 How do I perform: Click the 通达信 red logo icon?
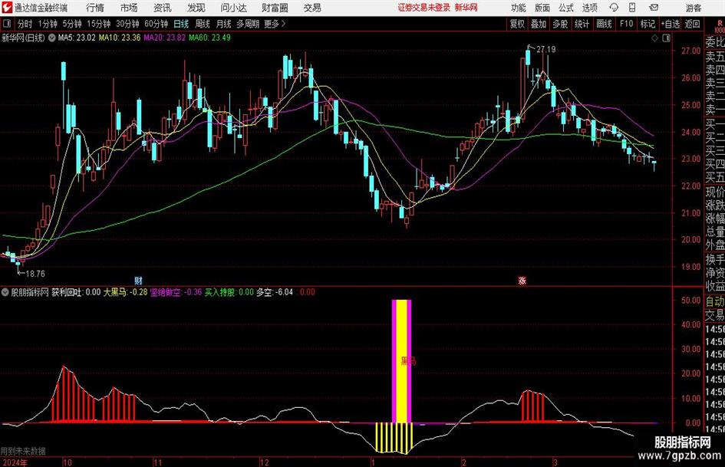click(x=7, y=8)
